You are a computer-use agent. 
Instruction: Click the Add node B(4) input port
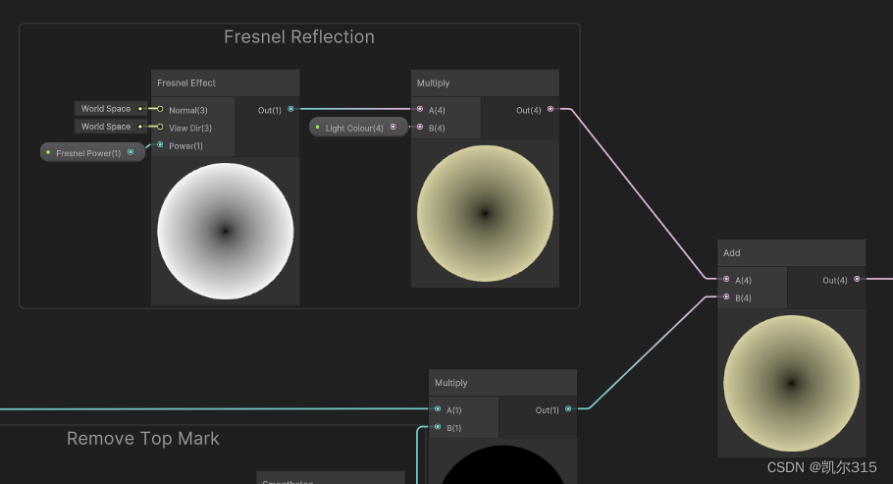click(x=726, y=296)
